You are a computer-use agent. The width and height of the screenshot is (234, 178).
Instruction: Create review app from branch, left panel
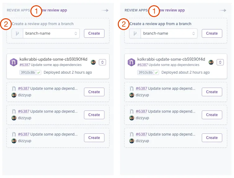click(94, 33)
